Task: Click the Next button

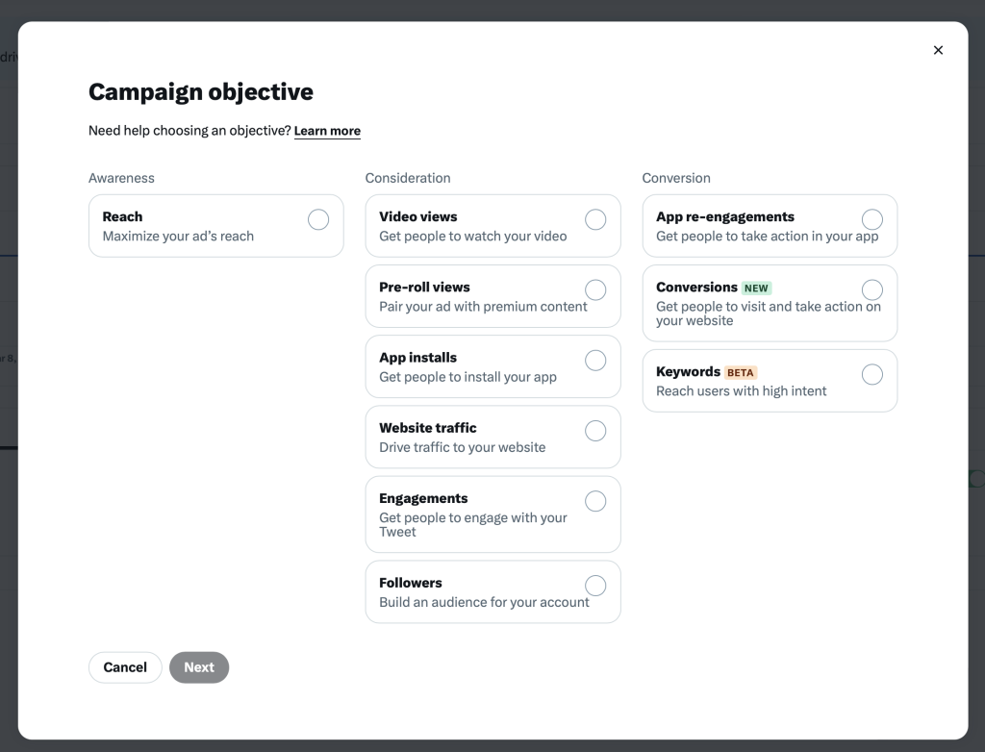Action: click(199, 667)
